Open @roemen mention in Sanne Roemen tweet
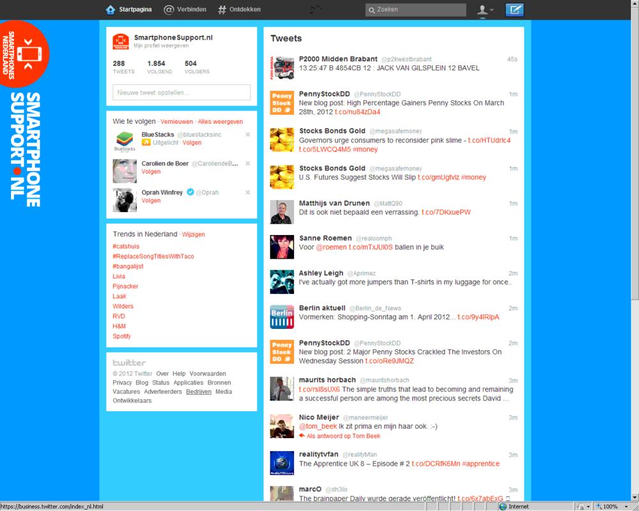Viewport: 639px width, 511px height. click(x=331, y=247)
